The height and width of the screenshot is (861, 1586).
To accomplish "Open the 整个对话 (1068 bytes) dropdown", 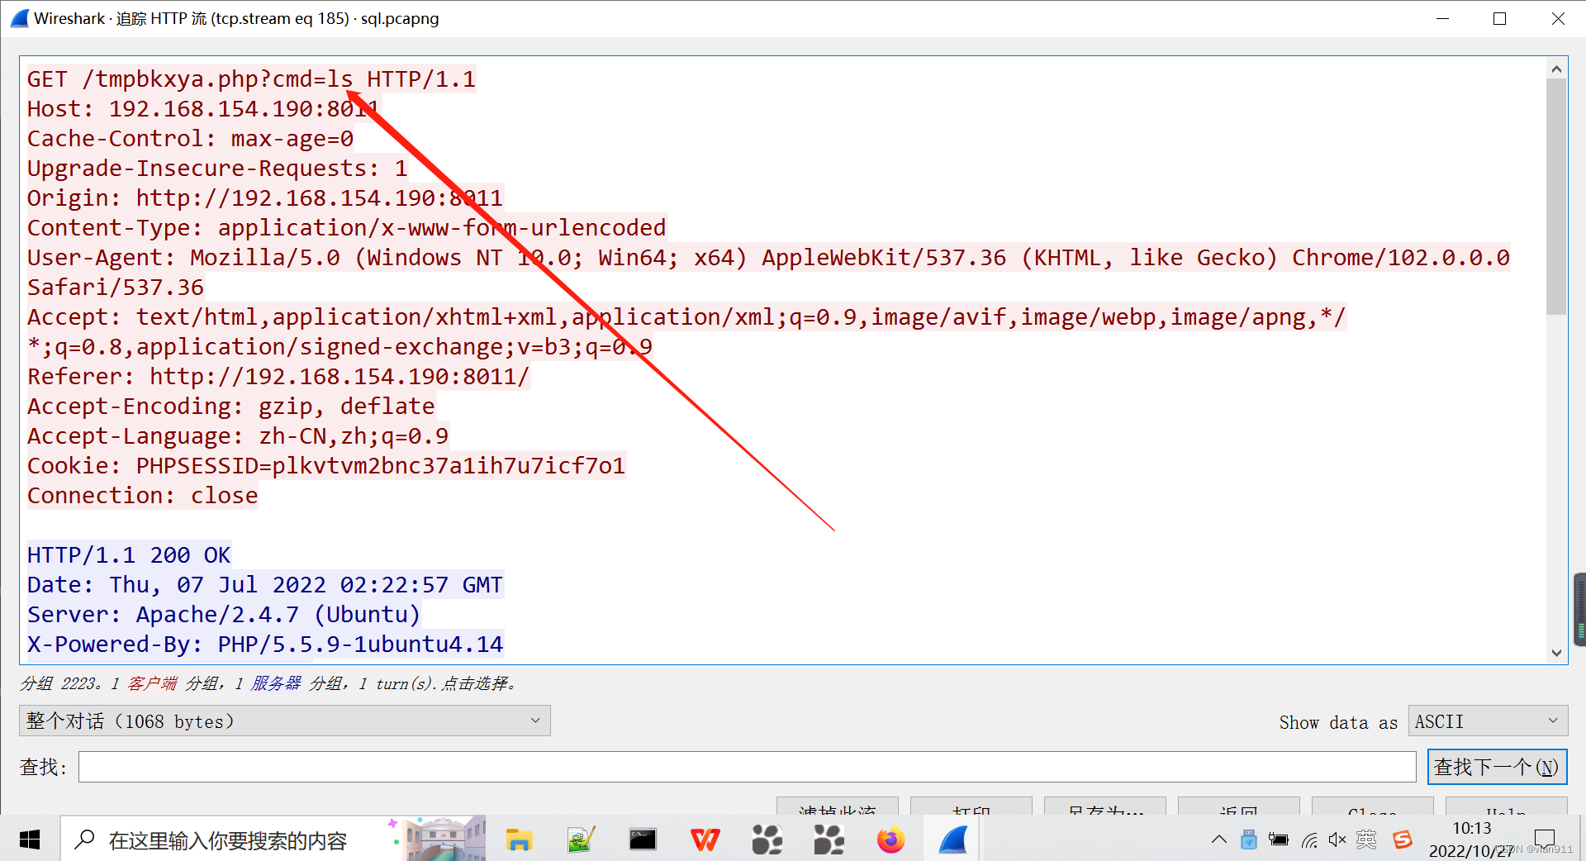I will tap(285, 721).
